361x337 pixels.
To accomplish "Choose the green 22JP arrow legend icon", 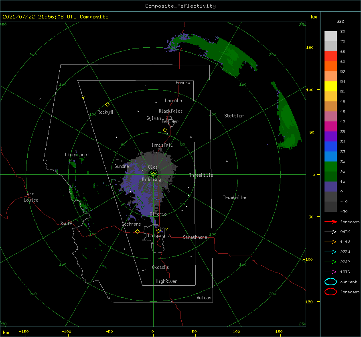I will click(x=331, y=262).
